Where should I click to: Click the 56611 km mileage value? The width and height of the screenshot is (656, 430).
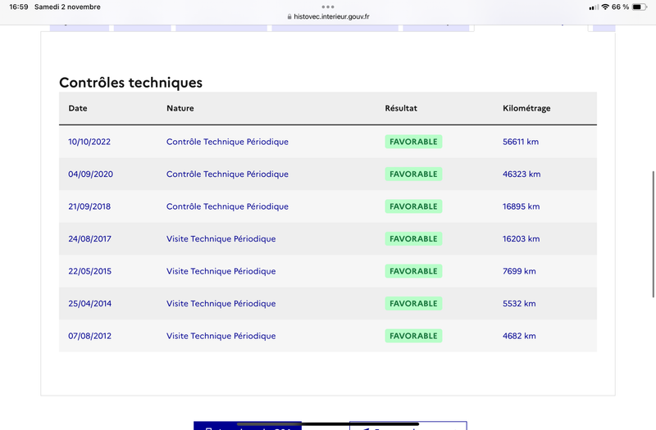pyautogui.click(x=521, y=142)
